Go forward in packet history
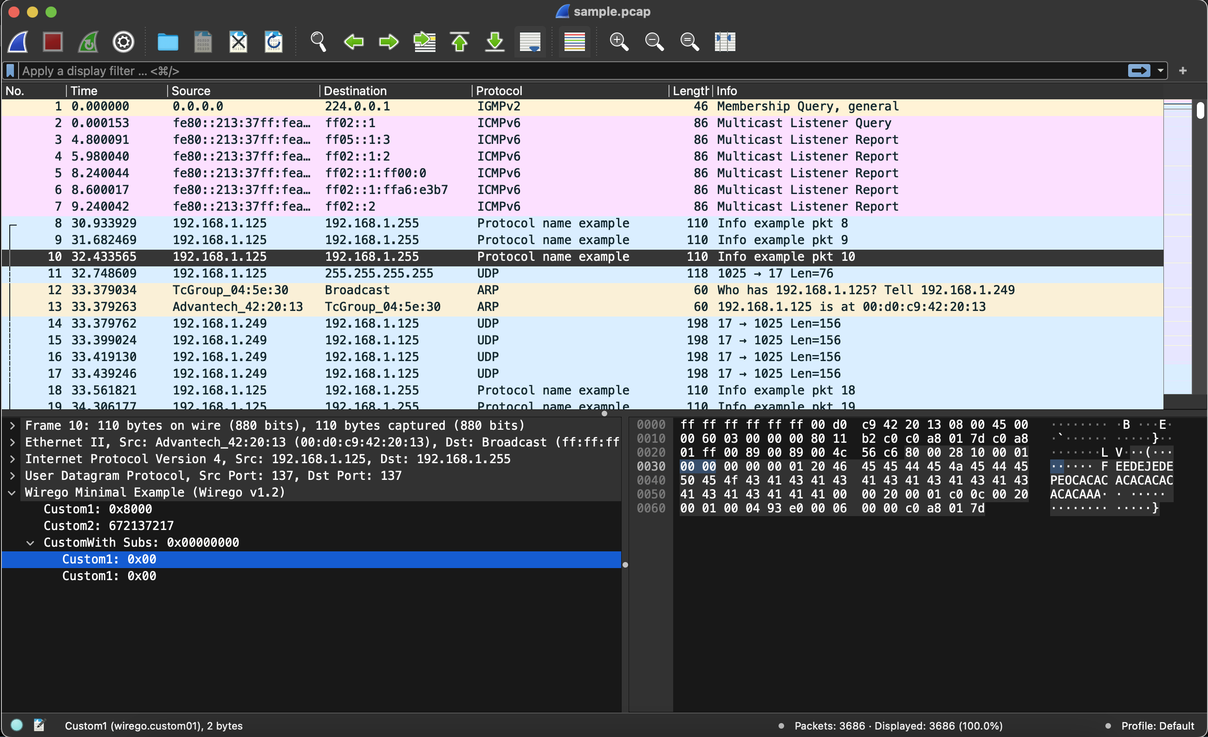Screen dimensions: 1208x737 pyautogui.click(x=389, y=42)
